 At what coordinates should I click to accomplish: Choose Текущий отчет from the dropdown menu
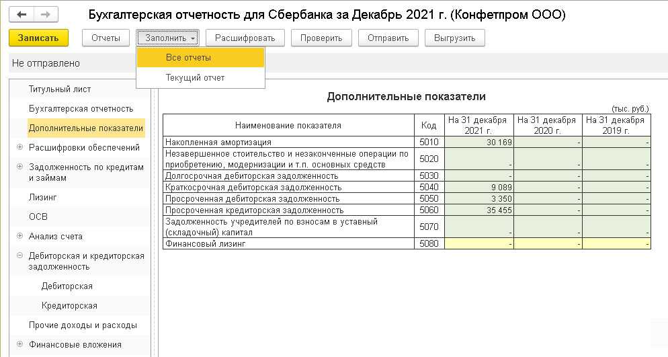click(195, 78)
